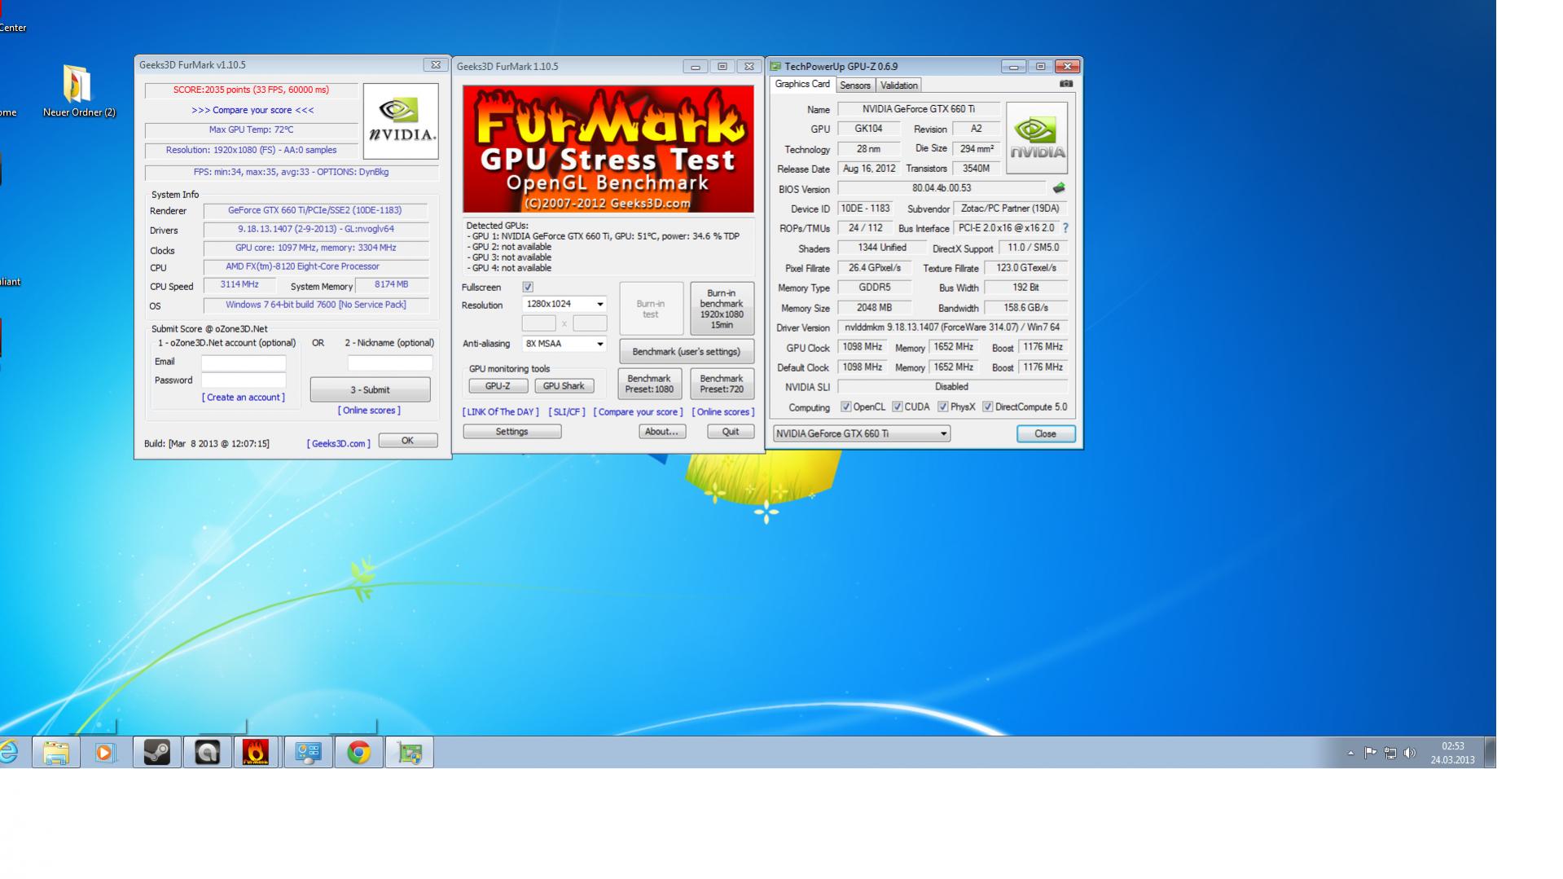Toggle the Fullscreen checkbox in FurMark
This screenshot has height=879, width=1563.
coord(528,287)
